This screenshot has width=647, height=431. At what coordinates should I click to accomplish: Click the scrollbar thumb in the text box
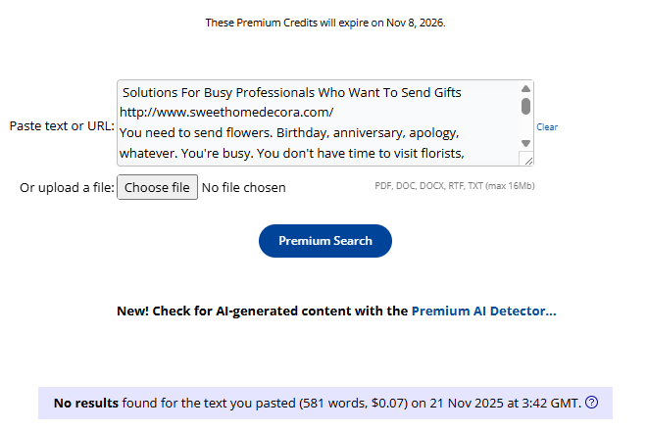526,106
